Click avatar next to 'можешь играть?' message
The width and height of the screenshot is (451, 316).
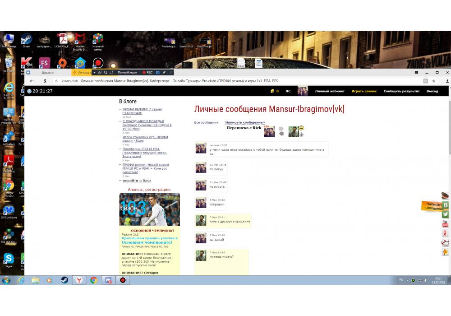201,255
